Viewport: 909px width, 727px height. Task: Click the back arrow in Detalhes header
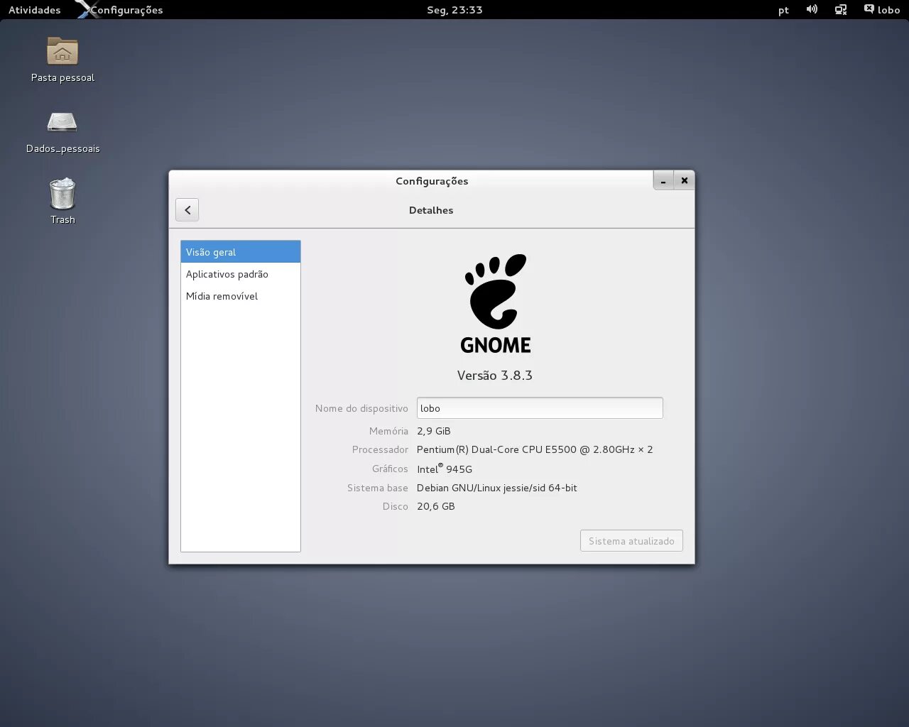coord(187,209)
